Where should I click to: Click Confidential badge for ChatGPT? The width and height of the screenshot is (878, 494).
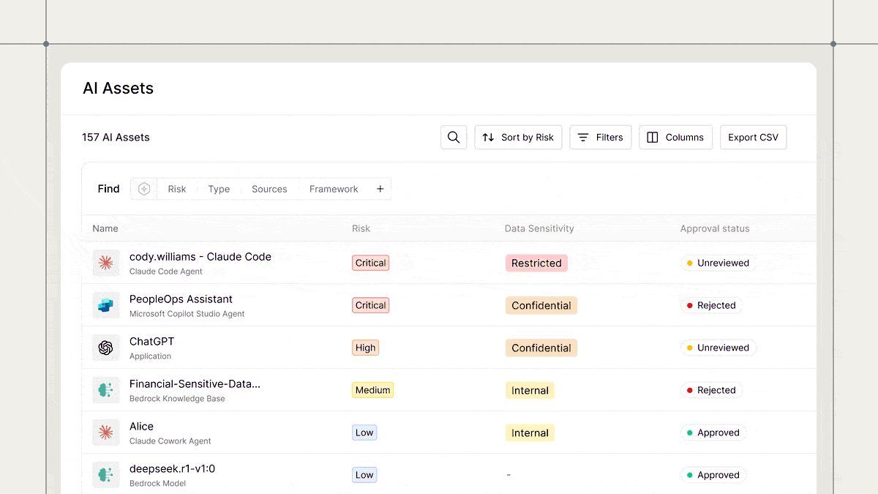(x=541, y=348)
